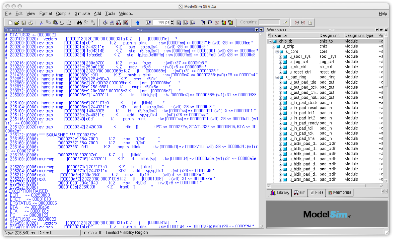
Task: Click the Step Over icon
Action: pyautogui.click(x=210, y=23)
